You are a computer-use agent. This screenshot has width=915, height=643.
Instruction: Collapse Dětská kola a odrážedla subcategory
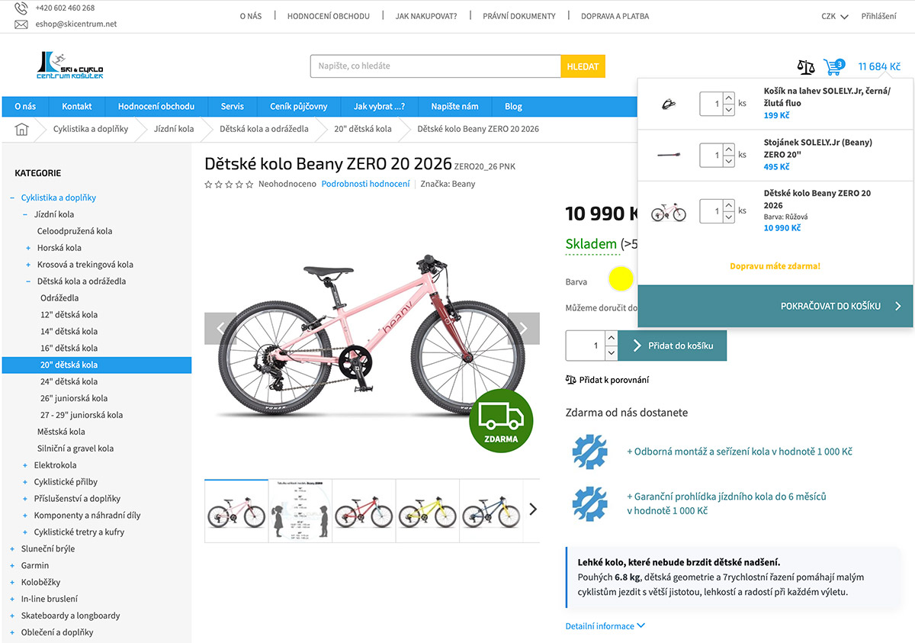tap(28, 281)
